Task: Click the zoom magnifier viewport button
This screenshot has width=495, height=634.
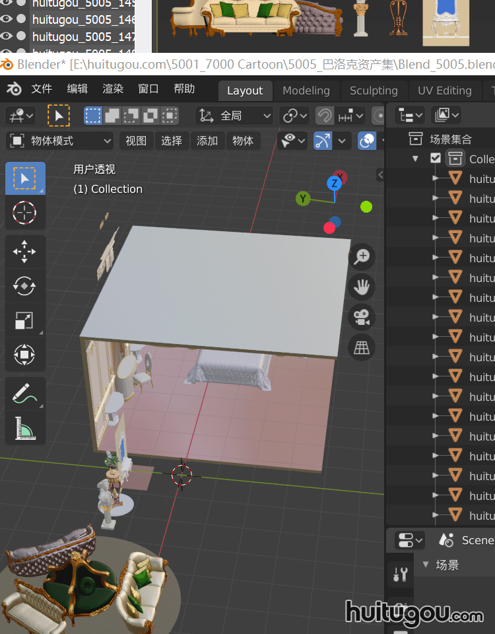Action: pyautogui.click(x=362, y=257)
